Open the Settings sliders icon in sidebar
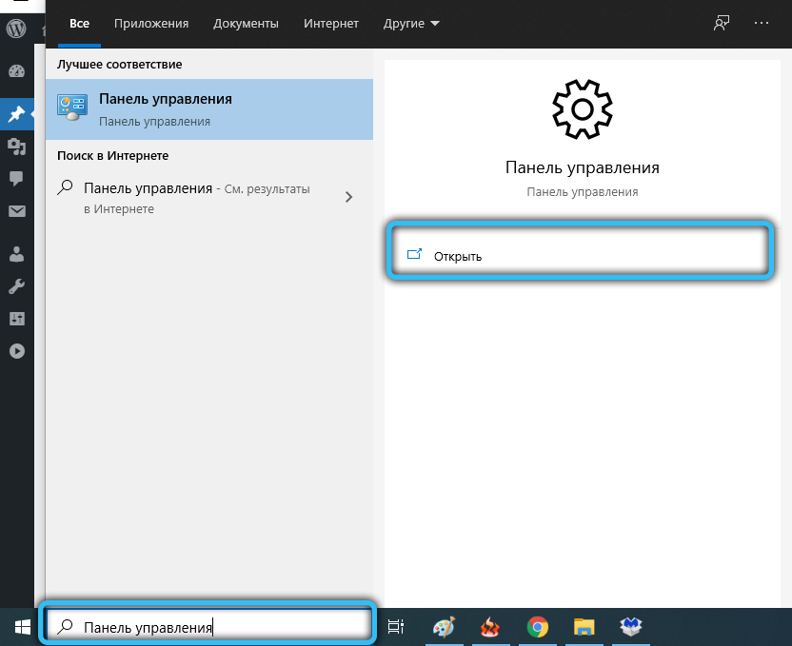792x646 pixels. coord(16,318)
